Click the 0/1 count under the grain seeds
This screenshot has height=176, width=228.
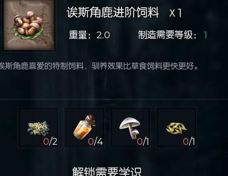click(x=189, y=142)
